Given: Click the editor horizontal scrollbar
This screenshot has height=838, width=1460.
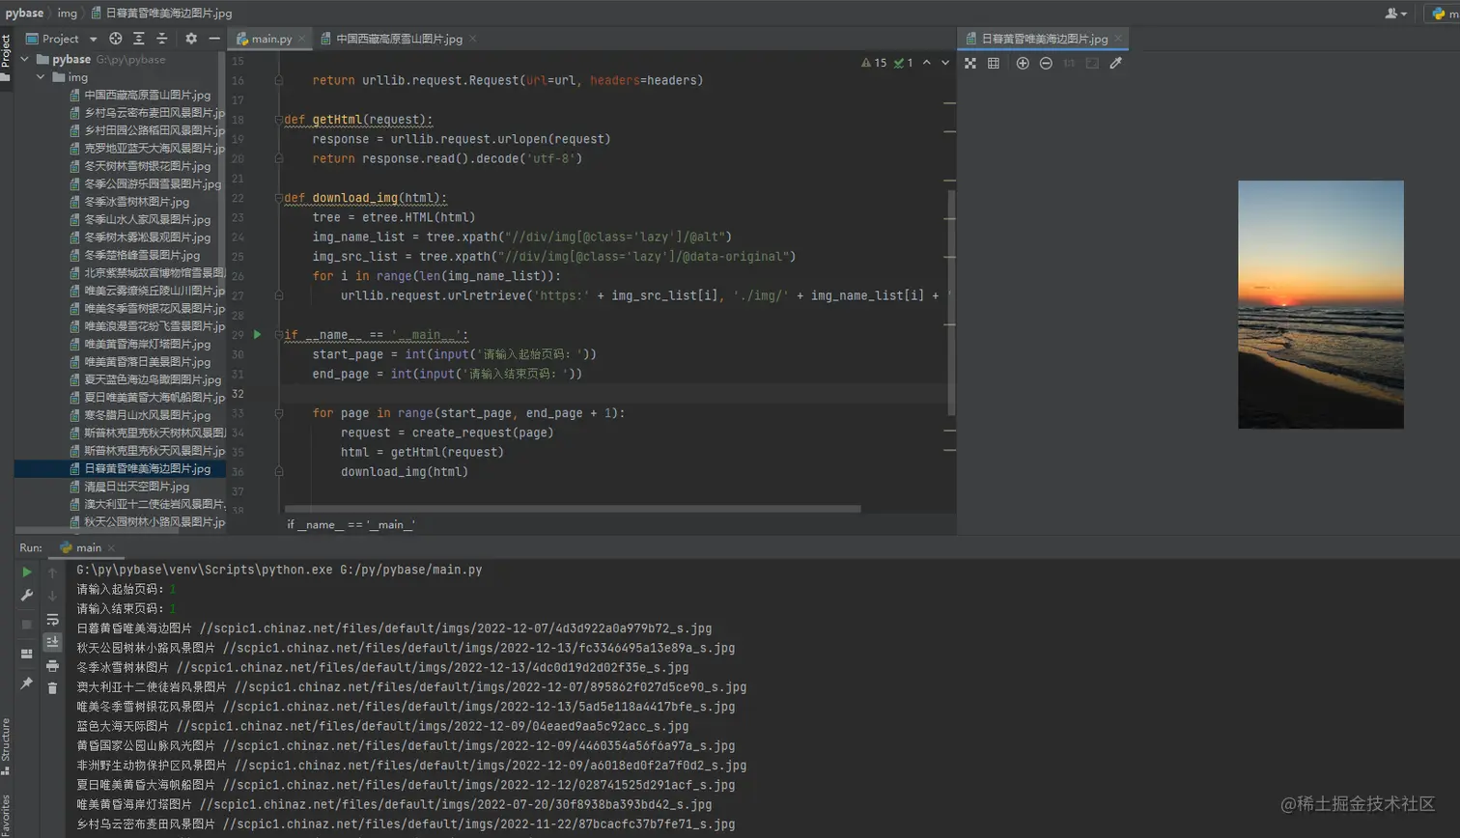Looking at the screenshot, I should [x=573, y=509].
